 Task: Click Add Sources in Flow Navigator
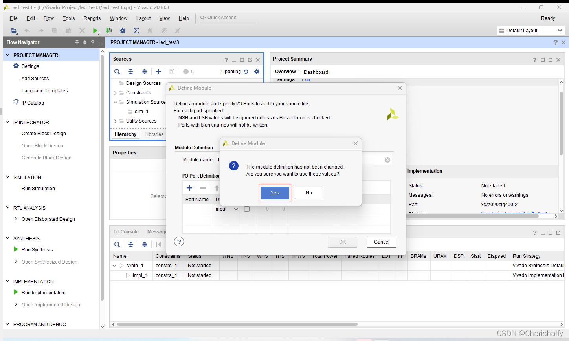(35, 79)
